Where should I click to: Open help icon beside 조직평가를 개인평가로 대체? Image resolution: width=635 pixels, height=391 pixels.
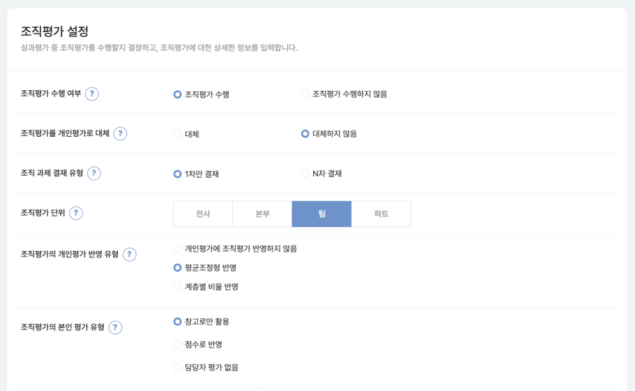(120, 134)
